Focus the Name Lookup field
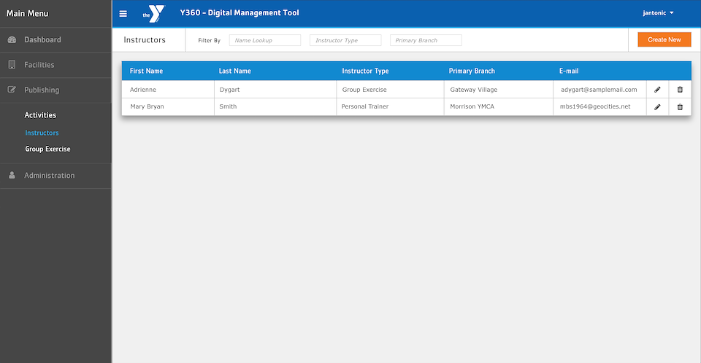The height and width of the screenshot is (363, 701). 265,40
